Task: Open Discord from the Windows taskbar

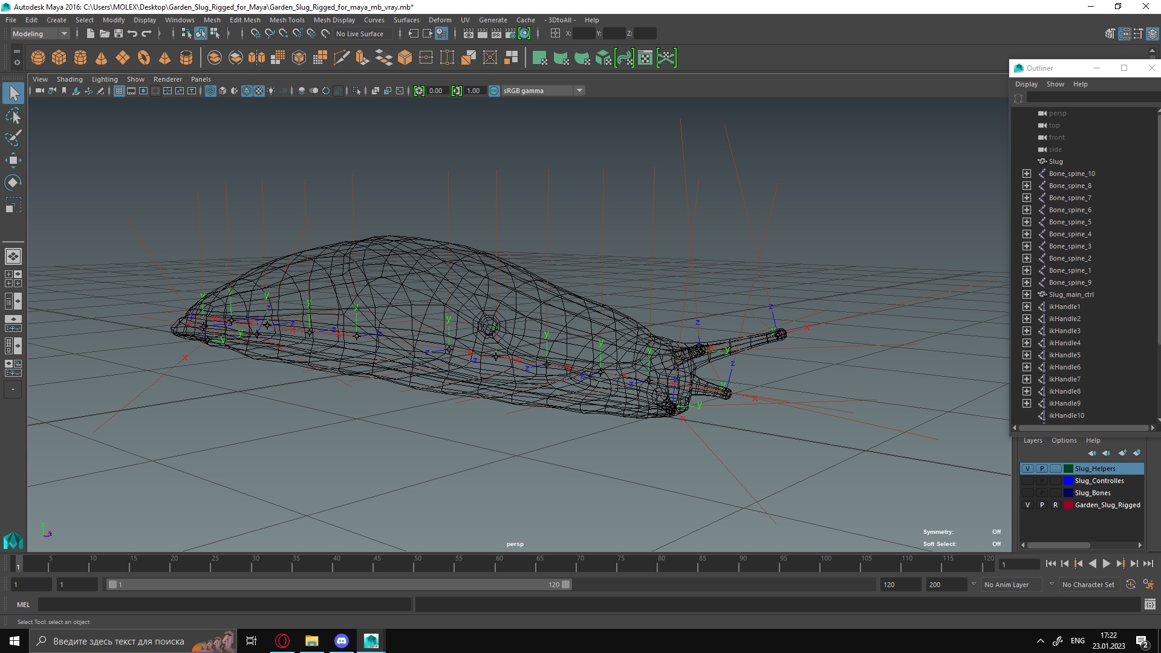Action: (342, 641)
